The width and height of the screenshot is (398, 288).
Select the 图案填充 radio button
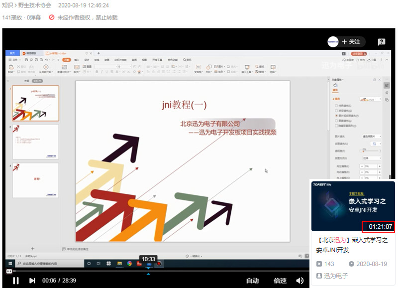click(x=336, y=121)
